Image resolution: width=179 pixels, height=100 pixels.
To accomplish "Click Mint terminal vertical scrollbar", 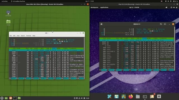I will pyautogui.click(x=84, y=58).
